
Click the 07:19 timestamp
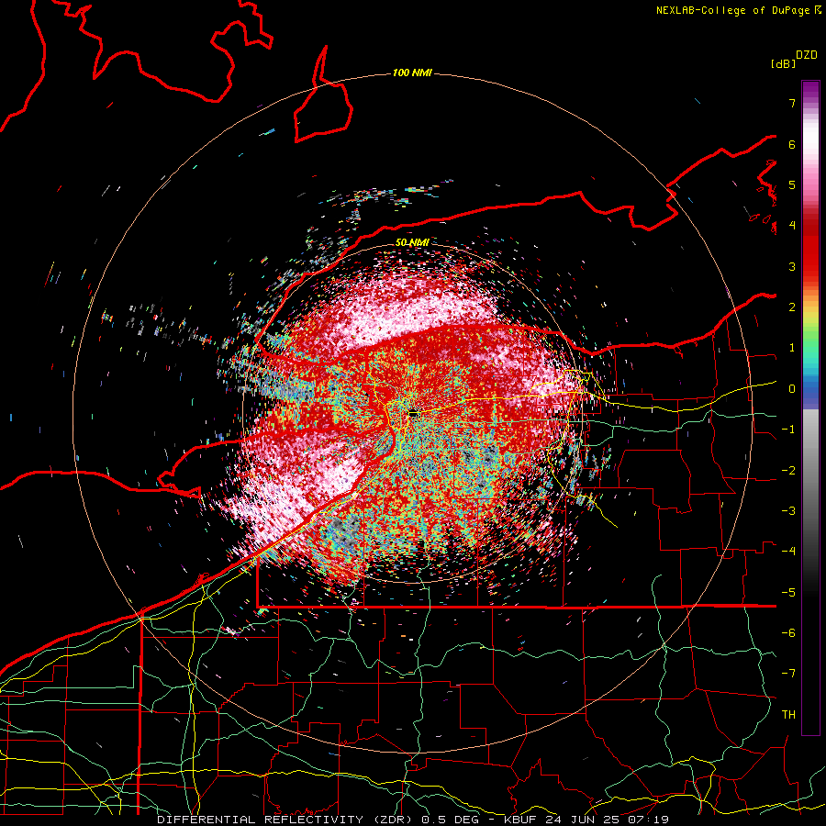(651, 820)
